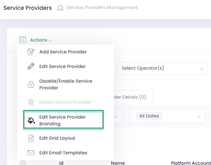The width and height of the screenshot is (211, 165).
Task: Click the trash icon for Delete Service Provider
Action: pyautogui.click(x=31, y=102)
